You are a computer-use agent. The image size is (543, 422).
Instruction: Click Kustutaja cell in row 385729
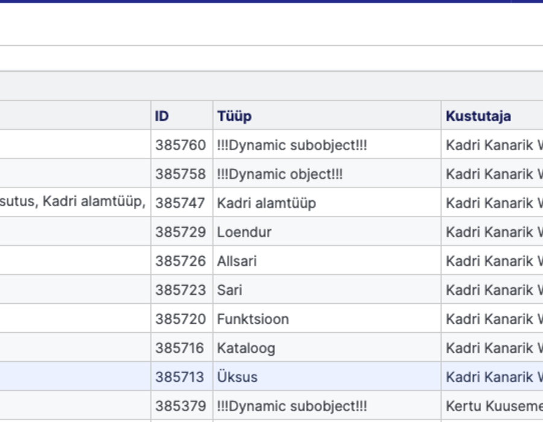point(492,232)
